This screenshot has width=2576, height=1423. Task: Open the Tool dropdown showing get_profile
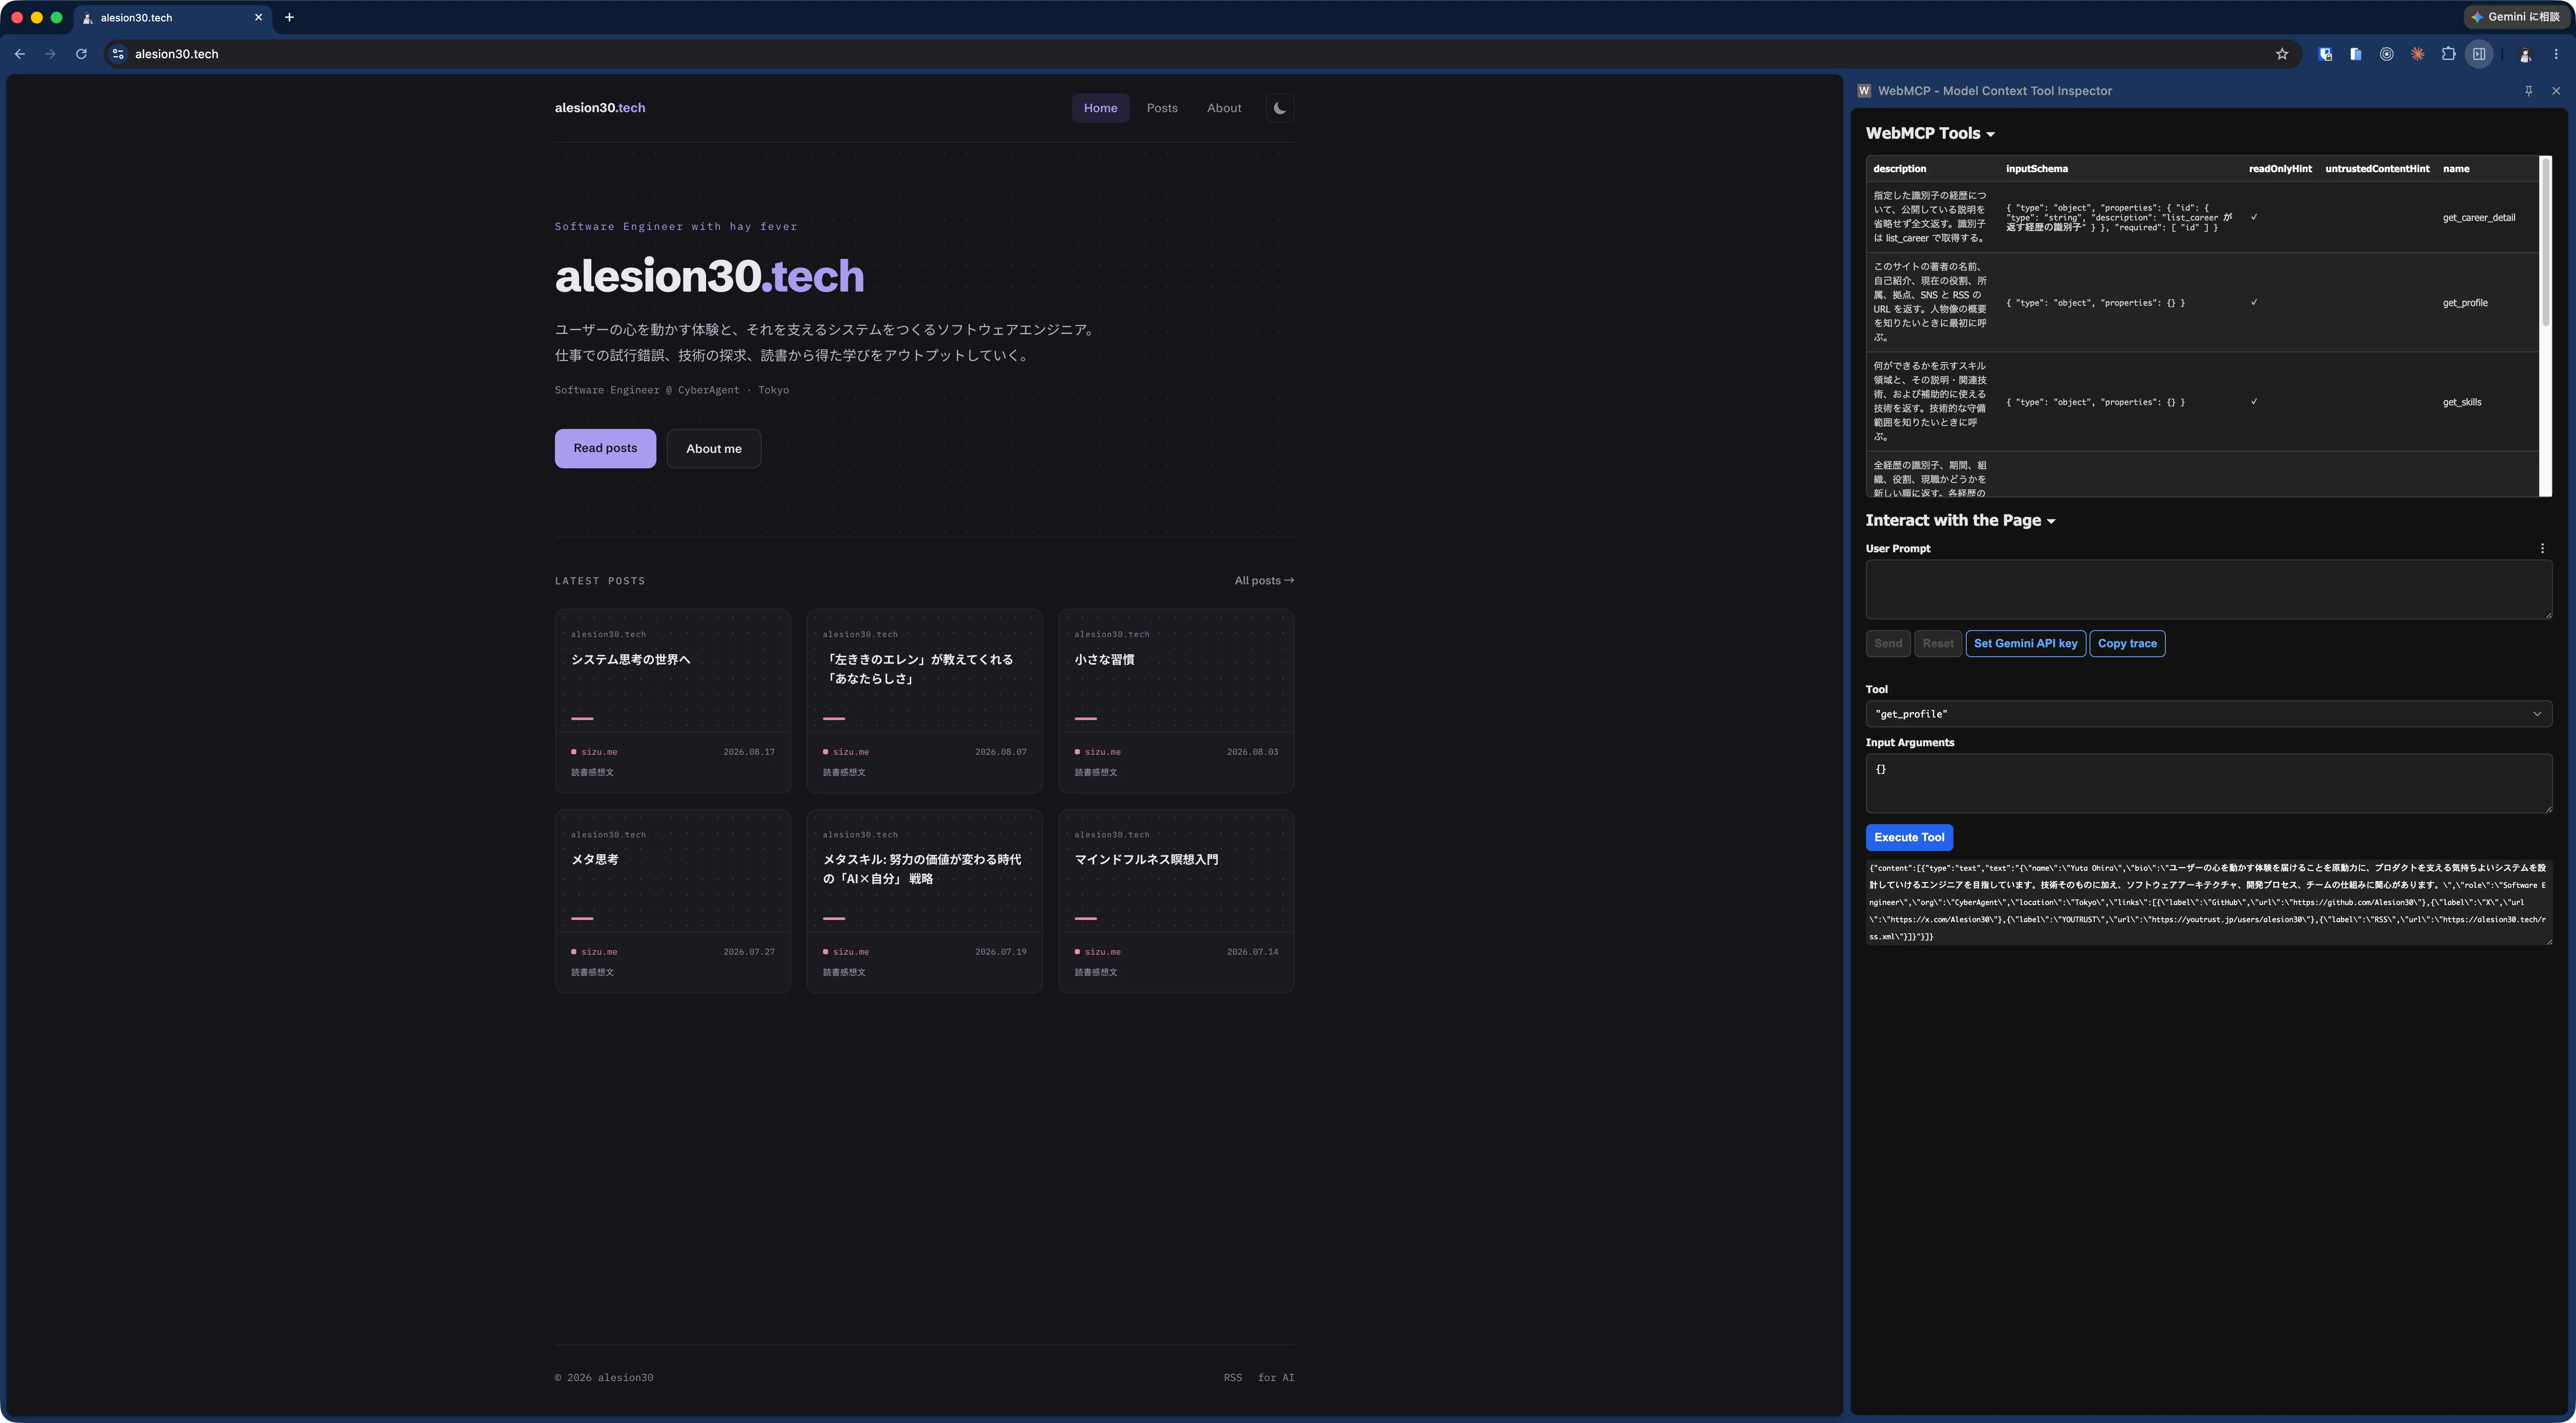click(2208, 714)
